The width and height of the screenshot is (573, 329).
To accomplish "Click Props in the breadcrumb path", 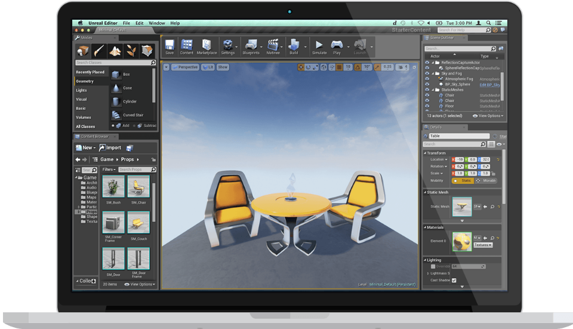I will coord(127,160).
